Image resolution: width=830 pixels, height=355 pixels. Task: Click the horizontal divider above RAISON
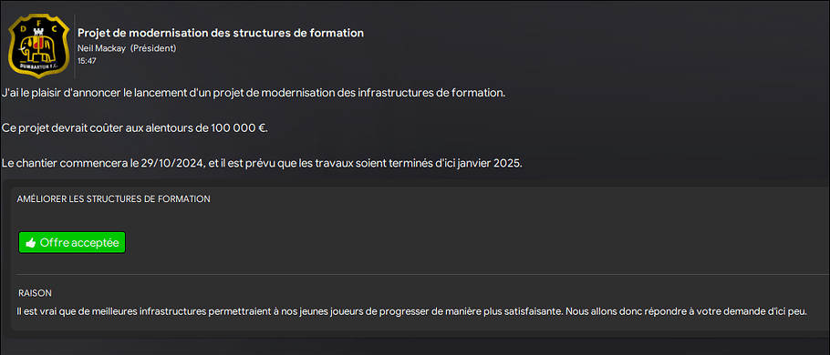423,275
